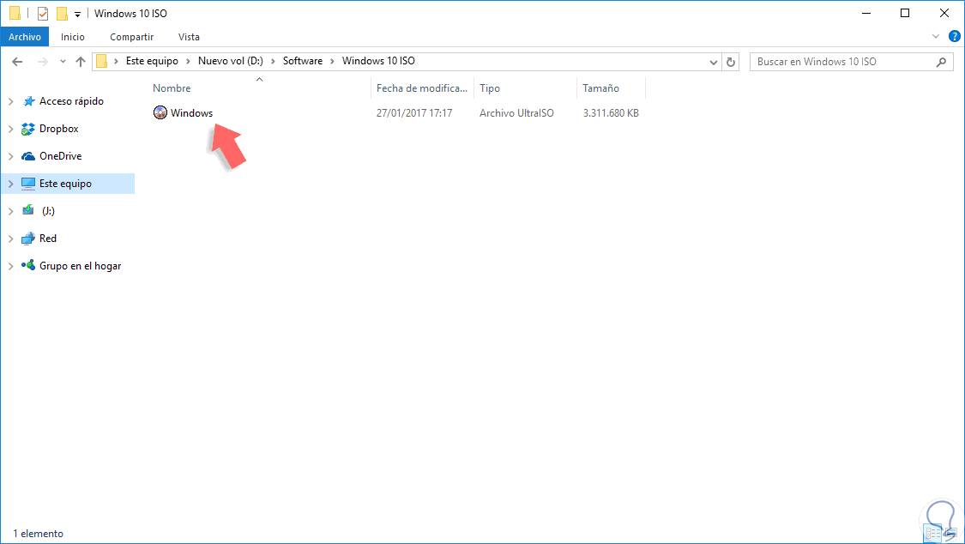Expand Grupo en el hogar node

10,266
